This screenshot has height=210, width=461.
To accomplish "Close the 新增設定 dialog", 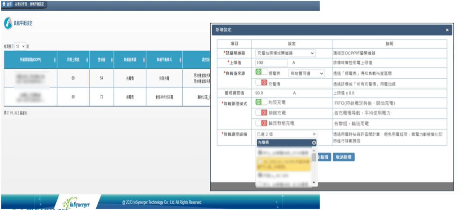I will (x=447, y=30).
